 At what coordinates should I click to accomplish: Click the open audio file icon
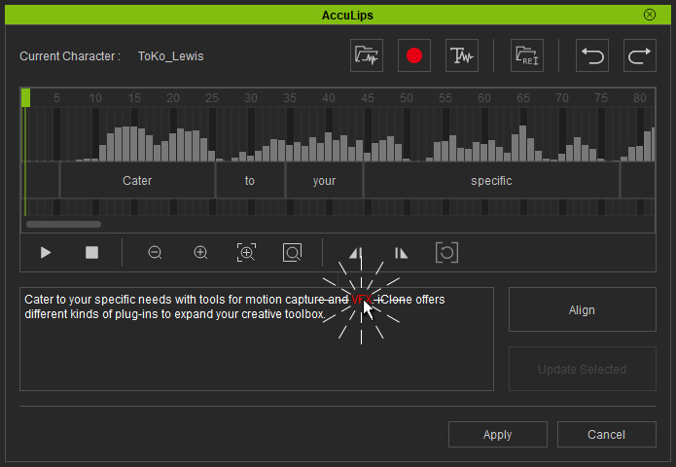click(x=367, y=56)
